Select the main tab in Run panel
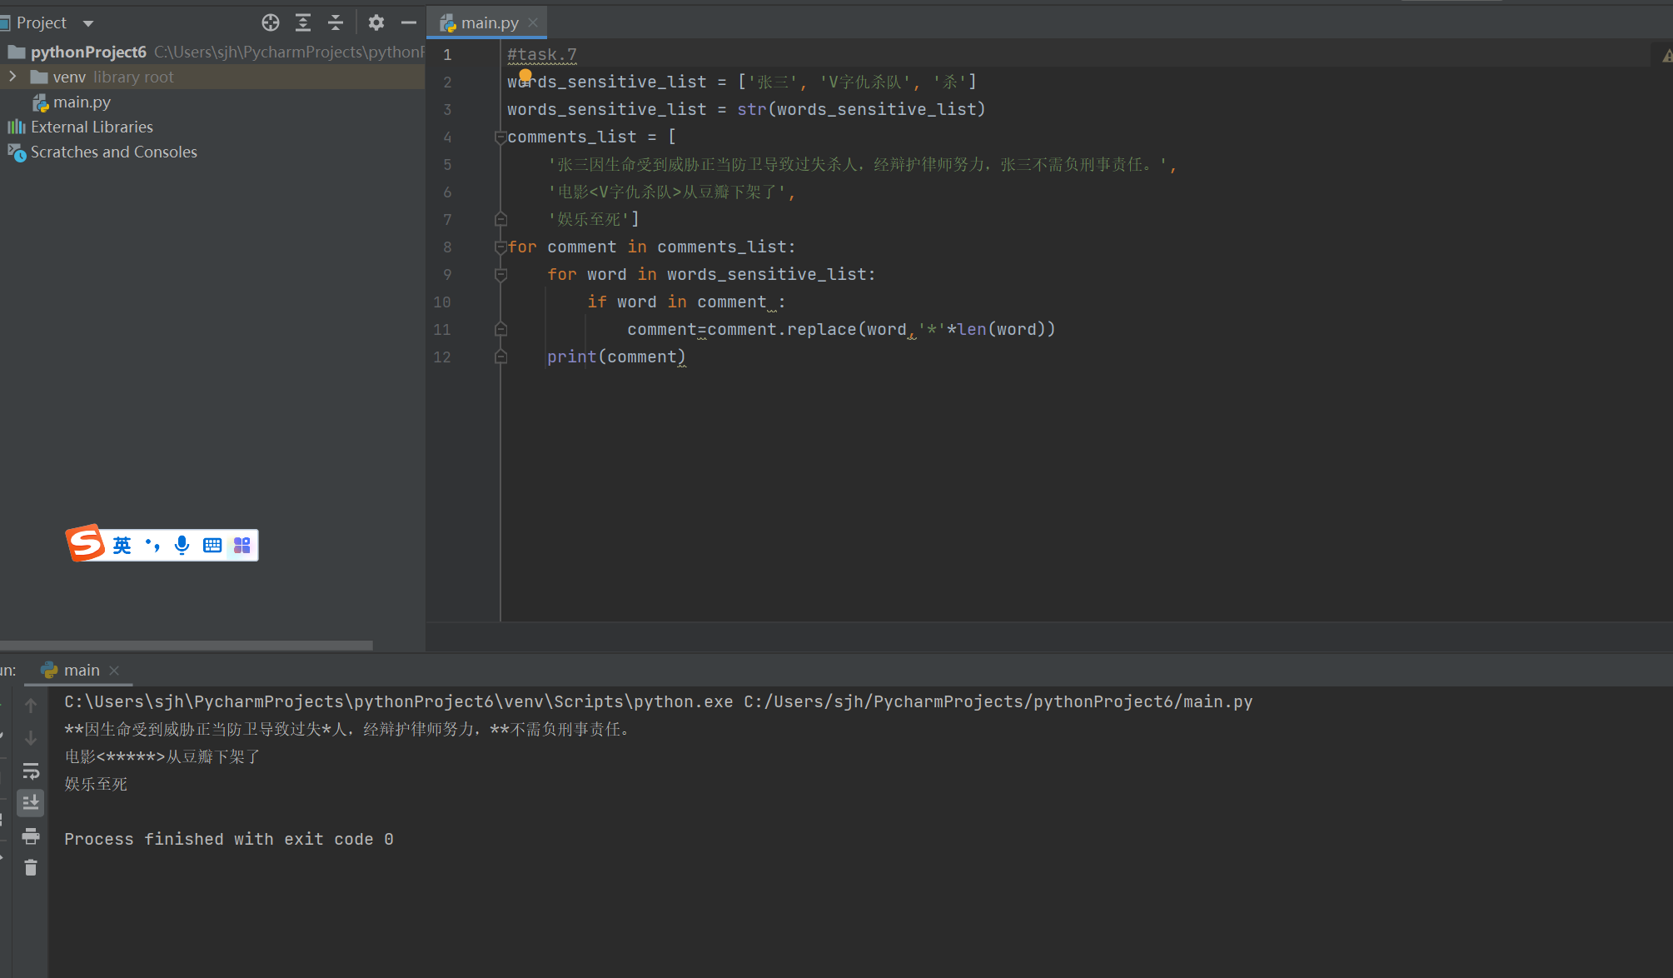 81,670
